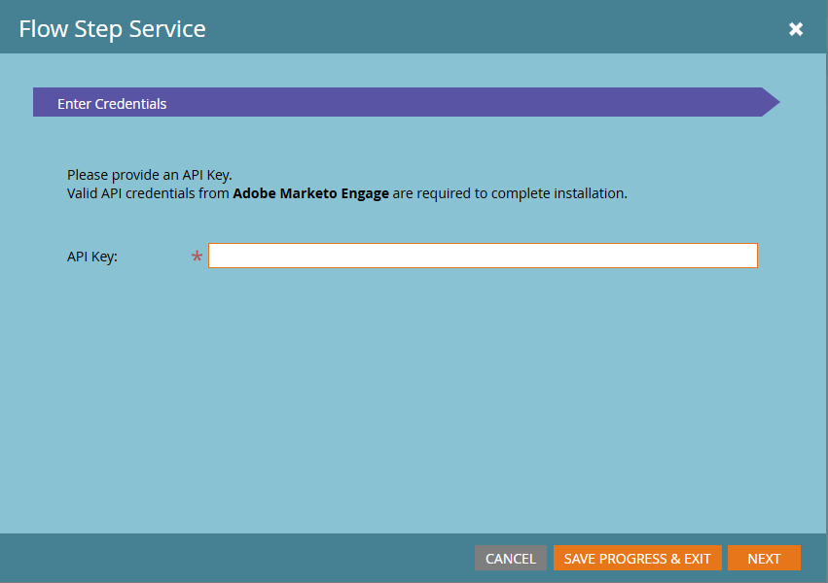This screenshot has height=583, width=828.
Task: Click into the API Key input field
Action: click(x=483, y=256)
